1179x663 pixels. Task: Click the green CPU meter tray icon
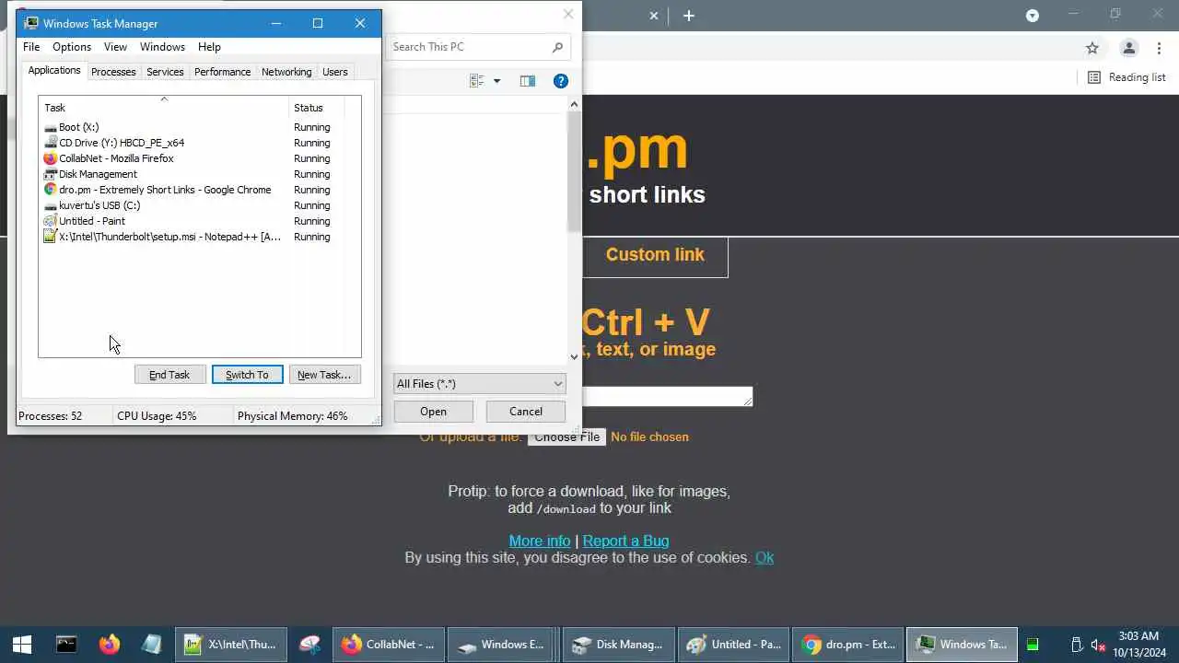(1033, 645)
